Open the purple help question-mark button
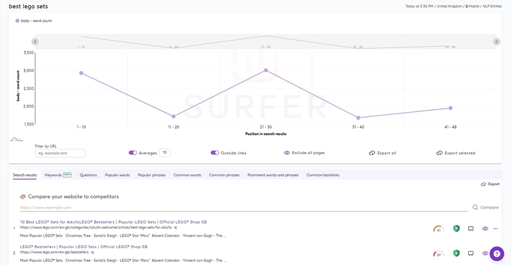This screenshot has width=511, height=266. [x=497, y=254]
